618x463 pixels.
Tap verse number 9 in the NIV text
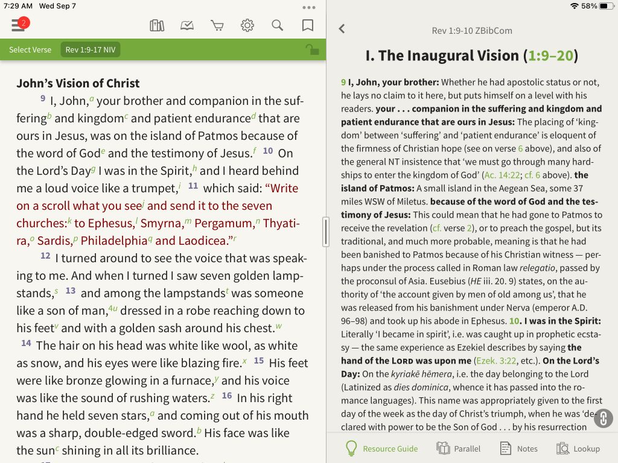point(43,98)
